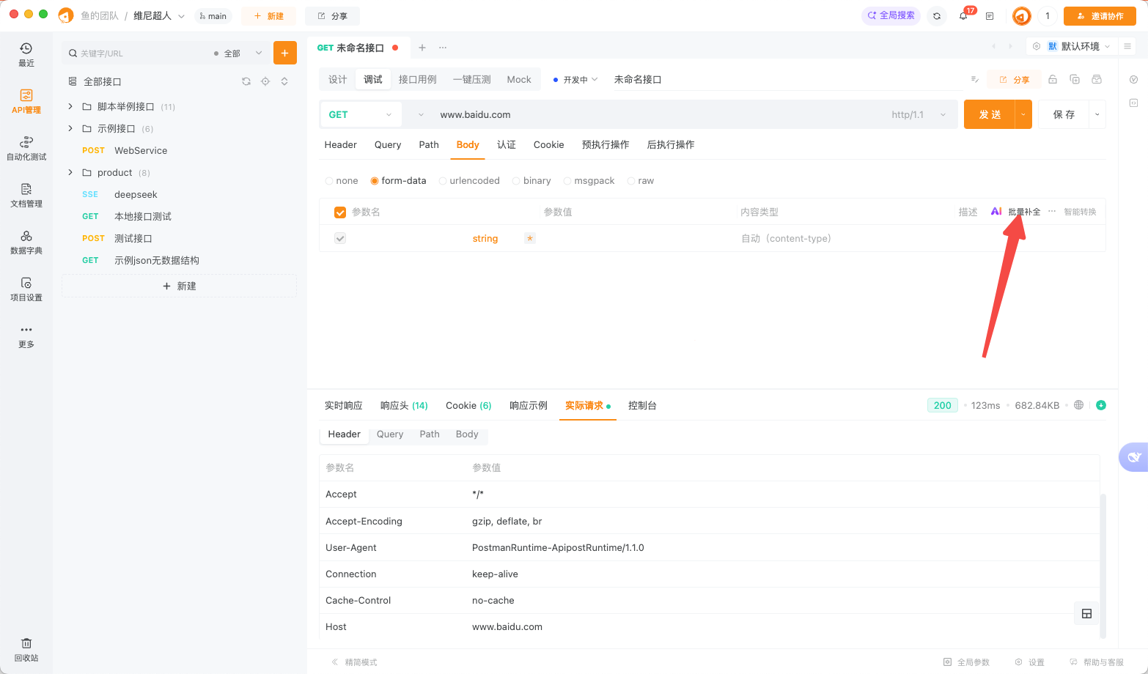Image resolution: width=1148 pixels, height=674 pixels.
Task: Toggle the select-all 参数名 checkbox
Action: click(340, 212)
